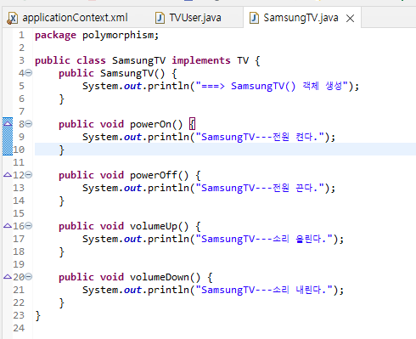
Task: Collapse the SamsungTV() constructor at line 4
Action: tap(29, 73)
